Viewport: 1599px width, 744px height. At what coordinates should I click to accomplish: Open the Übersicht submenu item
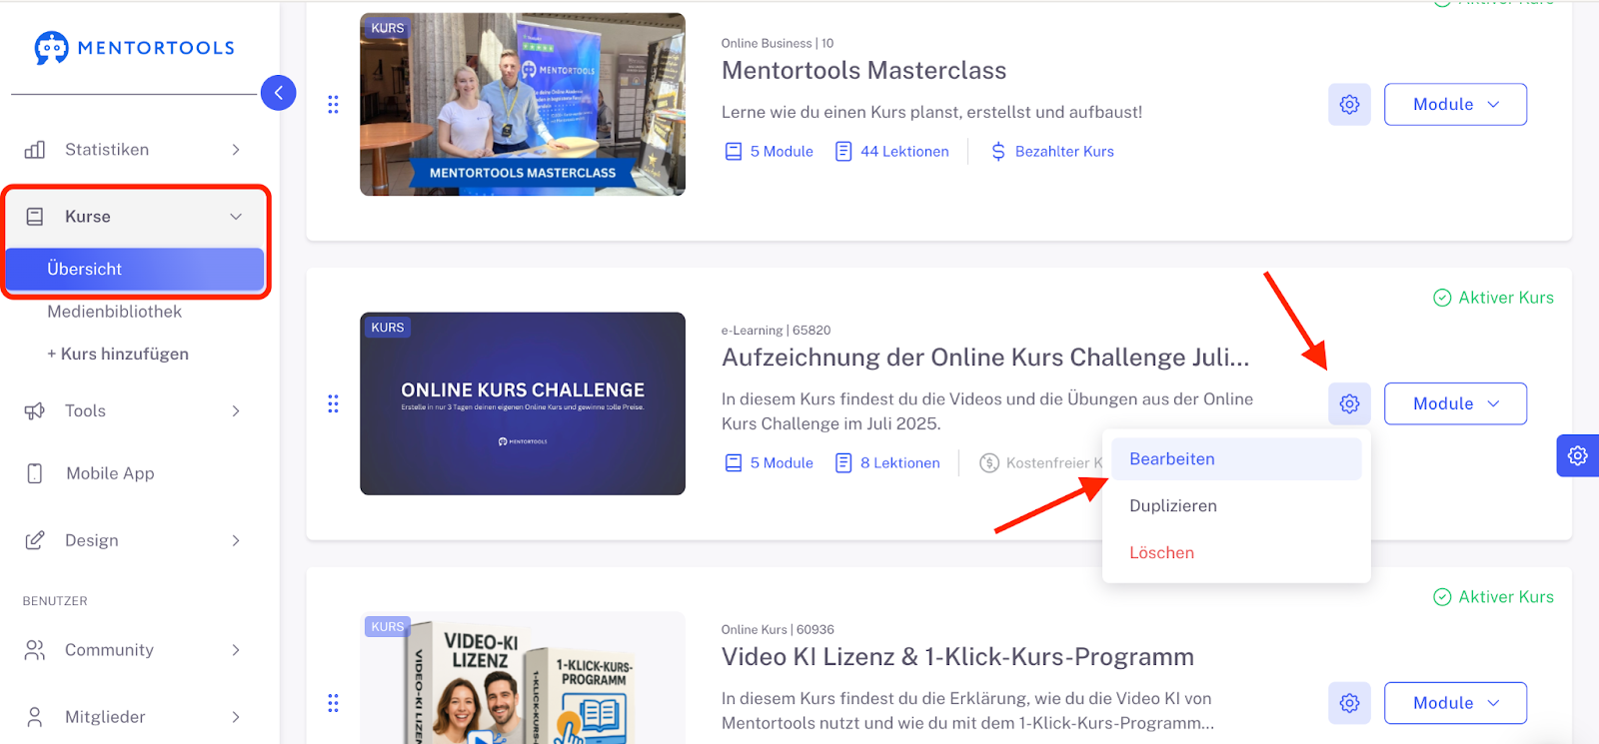click(x=135, y=270)
